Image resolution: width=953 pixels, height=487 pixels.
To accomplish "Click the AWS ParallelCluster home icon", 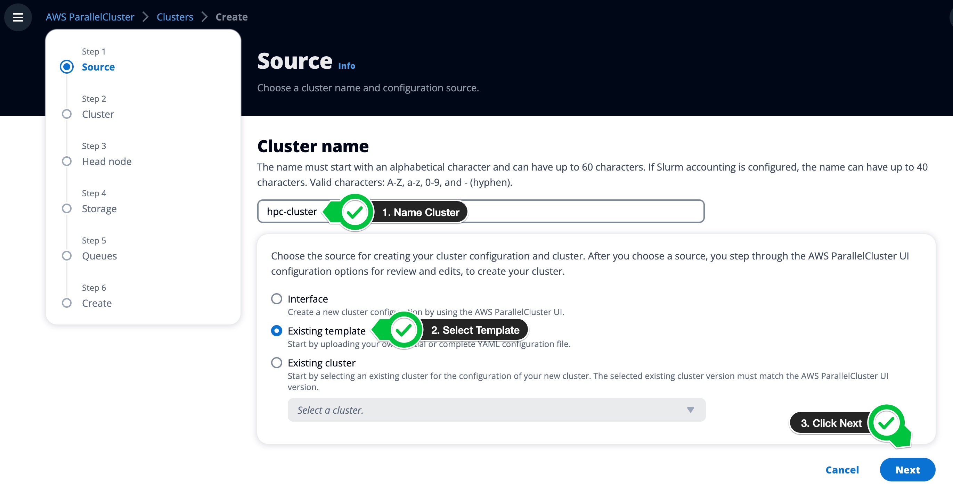I will [89, 16].
